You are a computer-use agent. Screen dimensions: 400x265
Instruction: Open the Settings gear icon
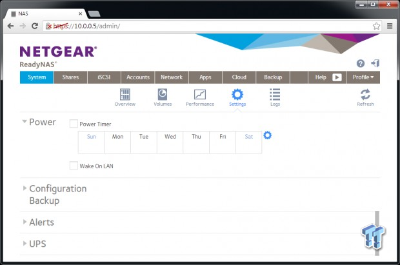pyautogui.click(x=237, y=95)
